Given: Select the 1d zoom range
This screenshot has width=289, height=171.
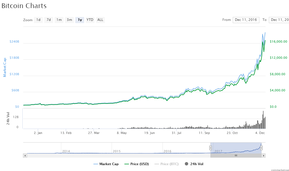Looking at the screenshot, I should tap(38, 20).
